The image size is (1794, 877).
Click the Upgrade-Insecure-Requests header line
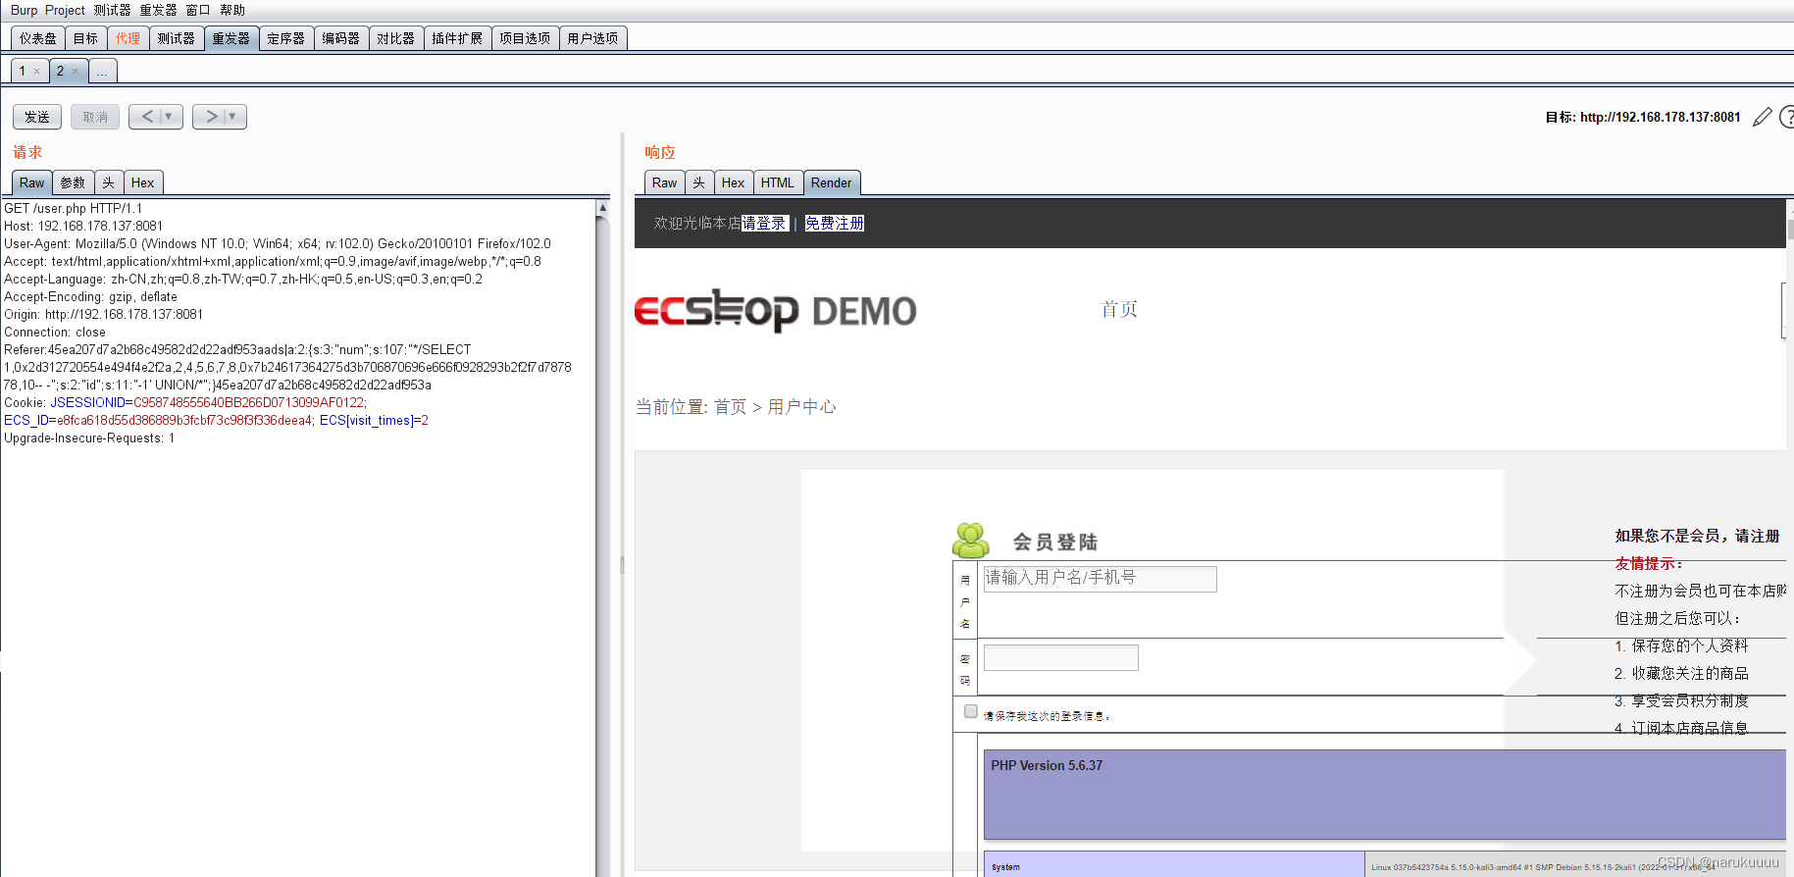point(89,438)
